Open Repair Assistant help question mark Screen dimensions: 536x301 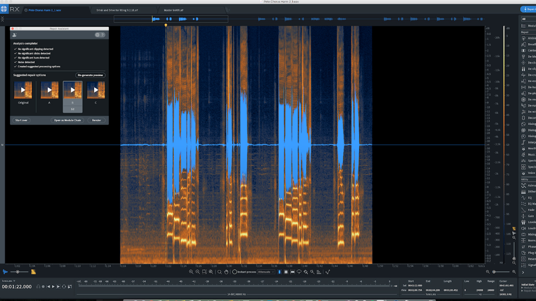[x=103, y=35]
